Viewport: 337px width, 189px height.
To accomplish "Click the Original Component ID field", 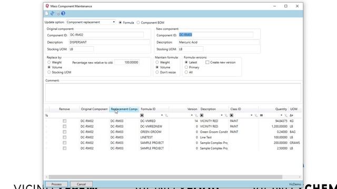I will coord(106,35).
